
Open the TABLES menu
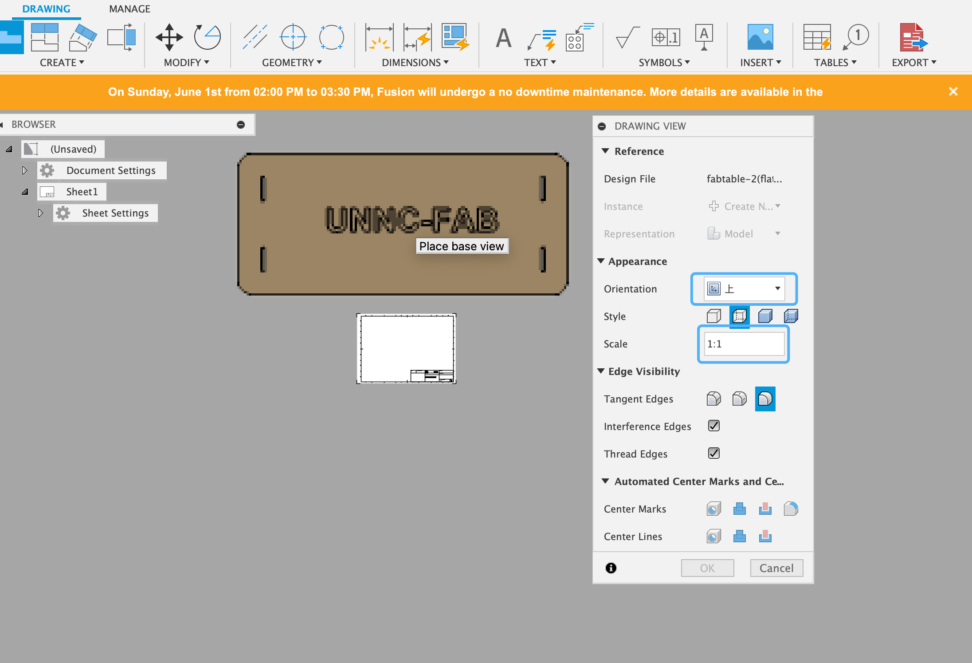coord(835,63)
